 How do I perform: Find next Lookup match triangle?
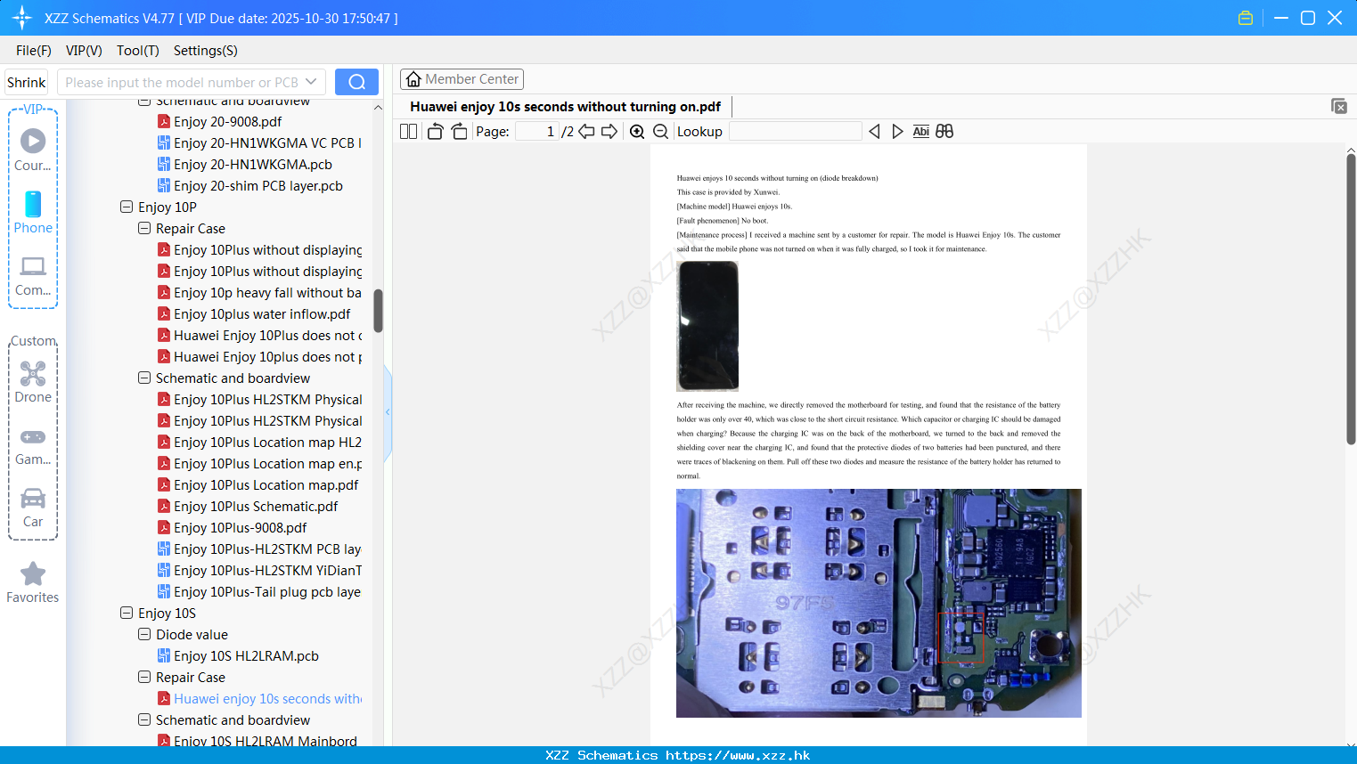897,132
